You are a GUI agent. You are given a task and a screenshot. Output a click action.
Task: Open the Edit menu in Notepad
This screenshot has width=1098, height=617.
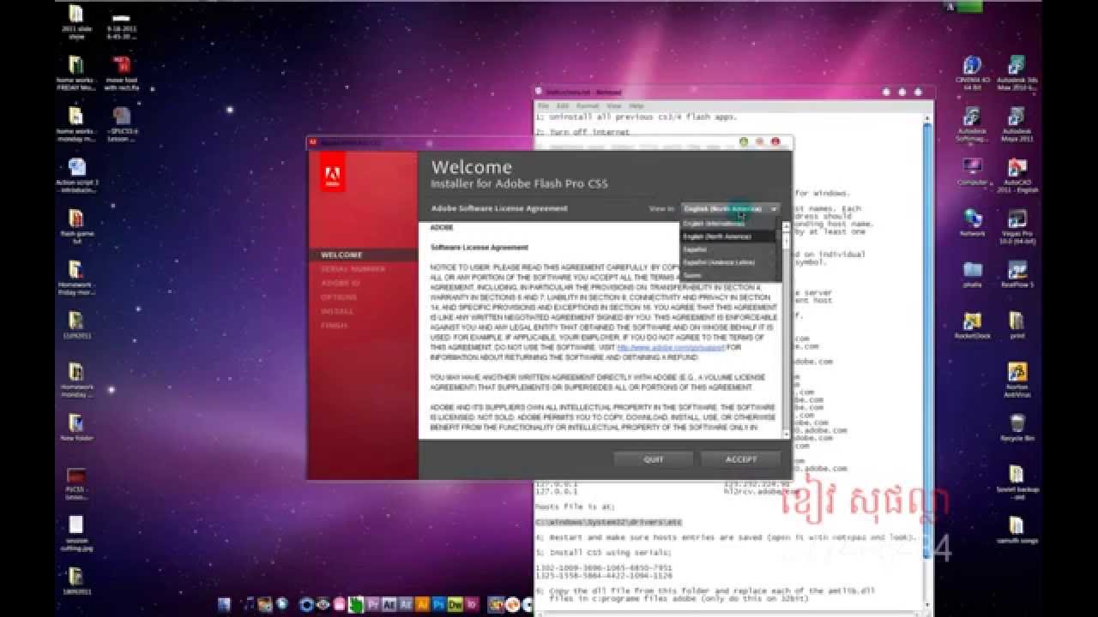[x=563, y=105]
